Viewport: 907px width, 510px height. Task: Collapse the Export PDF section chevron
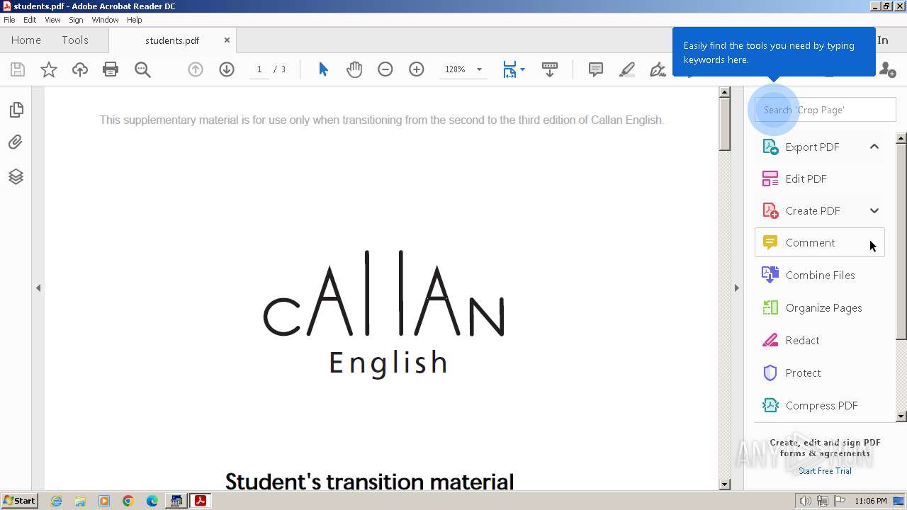874,147
